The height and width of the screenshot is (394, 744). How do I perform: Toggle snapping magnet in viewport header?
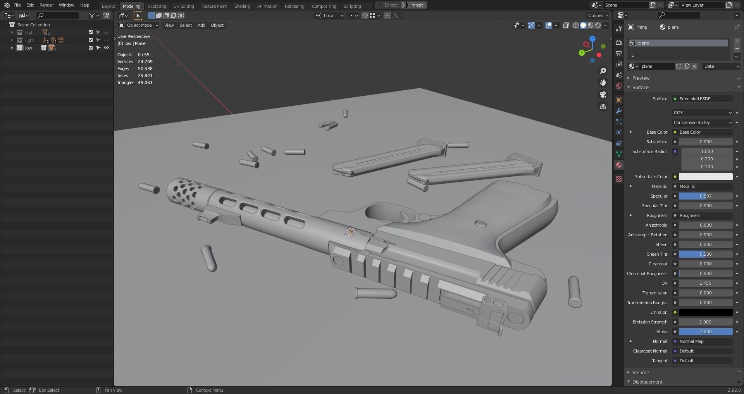(365, 15)
